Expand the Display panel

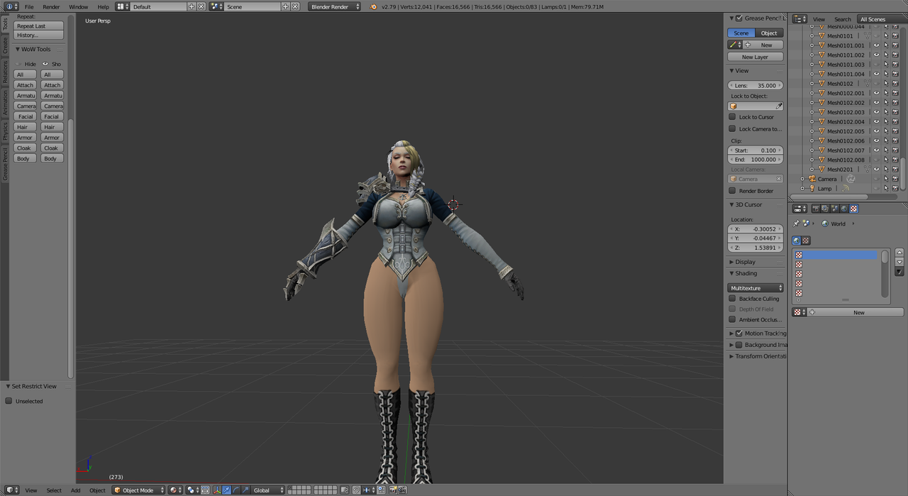coord(731,262)
